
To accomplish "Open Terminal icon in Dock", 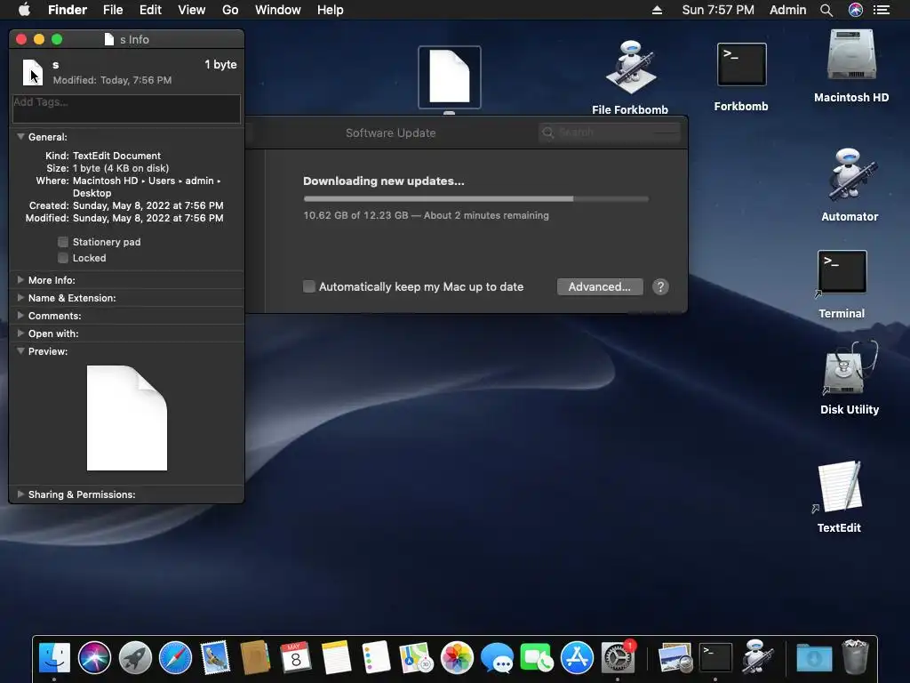I will click(x=715, y=658).
